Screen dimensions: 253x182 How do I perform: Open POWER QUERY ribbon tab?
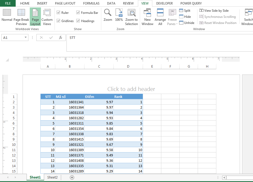(191, 3)
